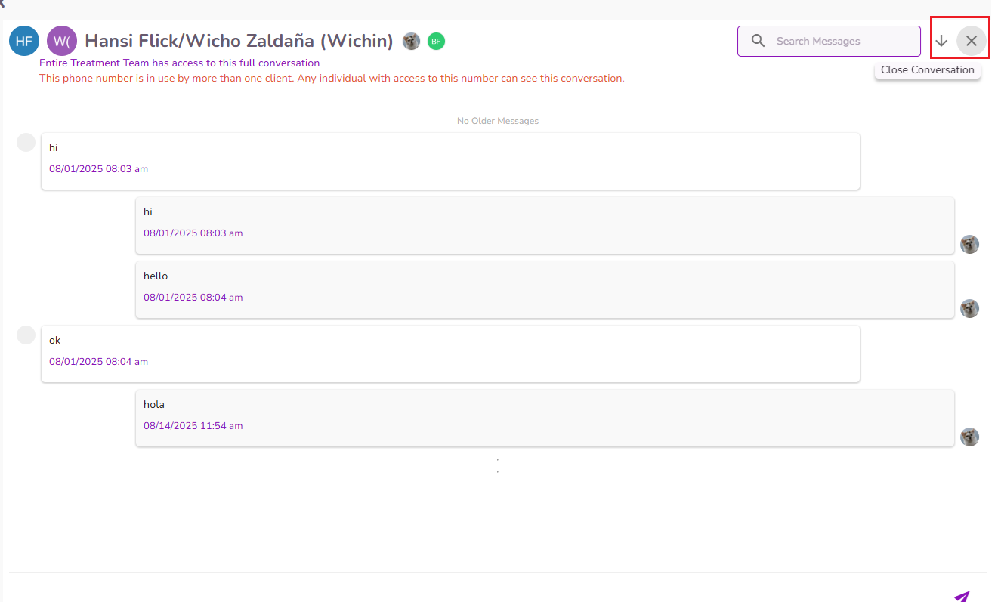Click the green BF badge icon
The height and width of the screenshot is (602, 998).
[x=436, y=41]
